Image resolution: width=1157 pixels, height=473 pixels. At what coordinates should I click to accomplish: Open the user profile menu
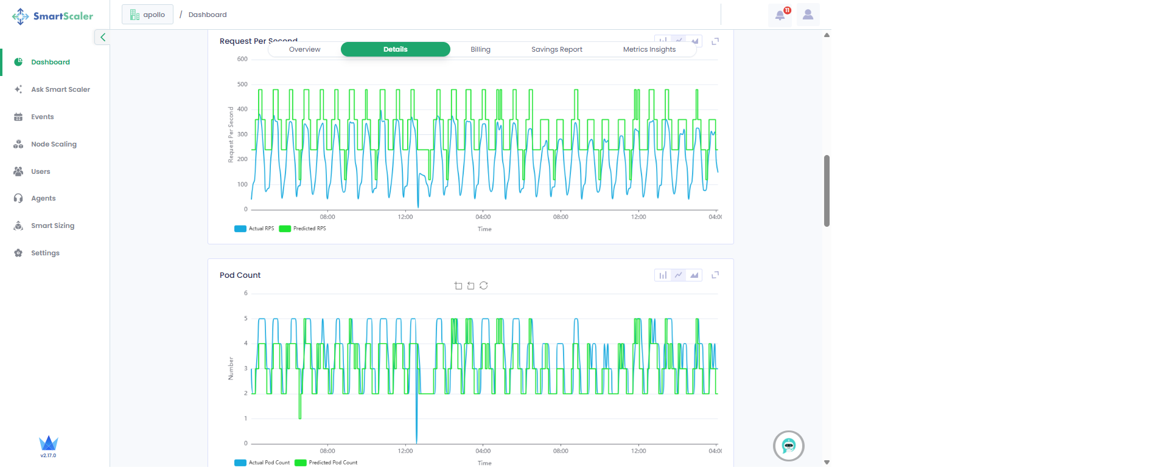coord(808,15)
